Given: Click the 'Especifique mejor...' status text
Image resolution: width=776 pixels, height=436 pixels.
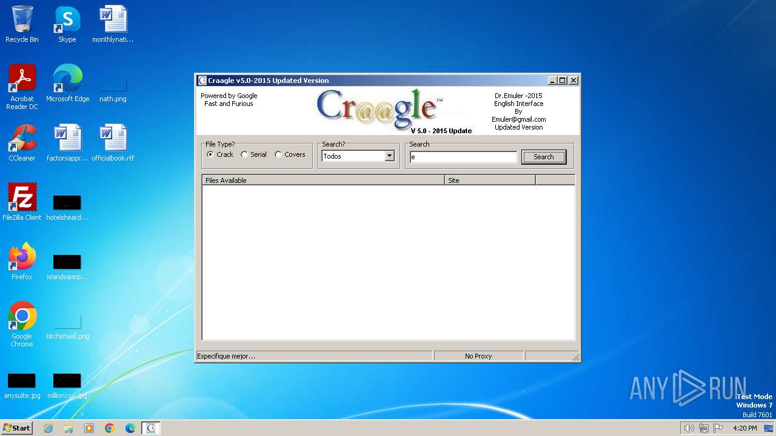Looking at the screenshot, I should click(226, 356).
